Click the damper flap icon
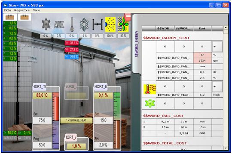 tap(98, 24)
